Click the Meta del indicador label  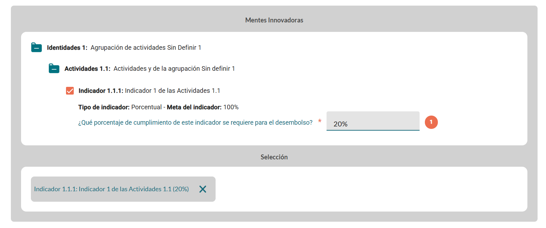click(x=194, y=107)
